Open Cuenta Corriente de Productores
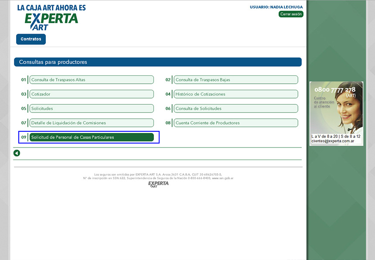Screen dimensions: 375x260 coord(236,123)
